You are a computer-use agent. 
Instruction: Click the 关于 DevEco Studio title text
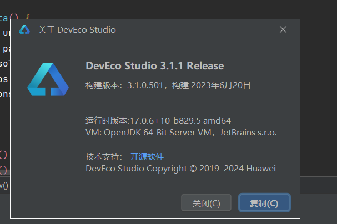(x=77, y=30)
